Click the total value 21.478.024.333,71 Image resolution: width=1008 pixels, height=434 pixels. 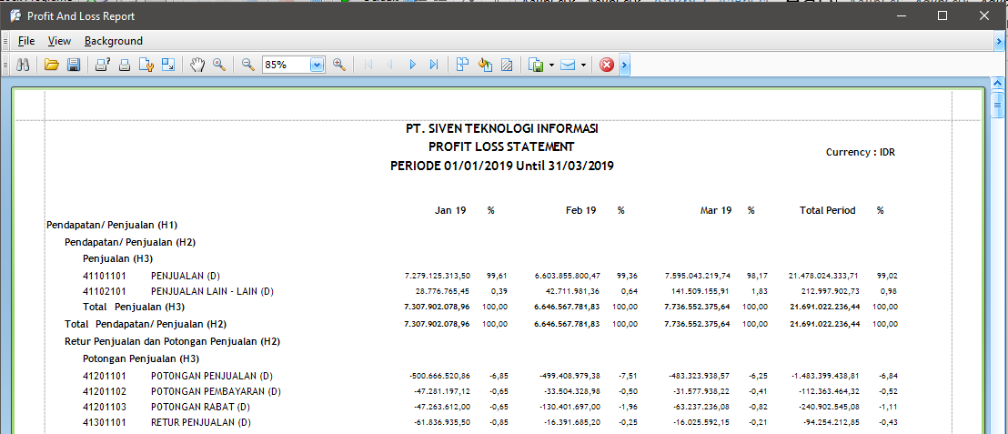tap(822, 276)
